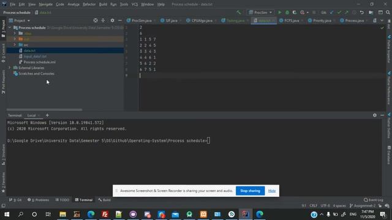Image resolution: width=392 pixels, height=220 pixels.
Task: Click the profiler run icon
Action: coord(302,12)
